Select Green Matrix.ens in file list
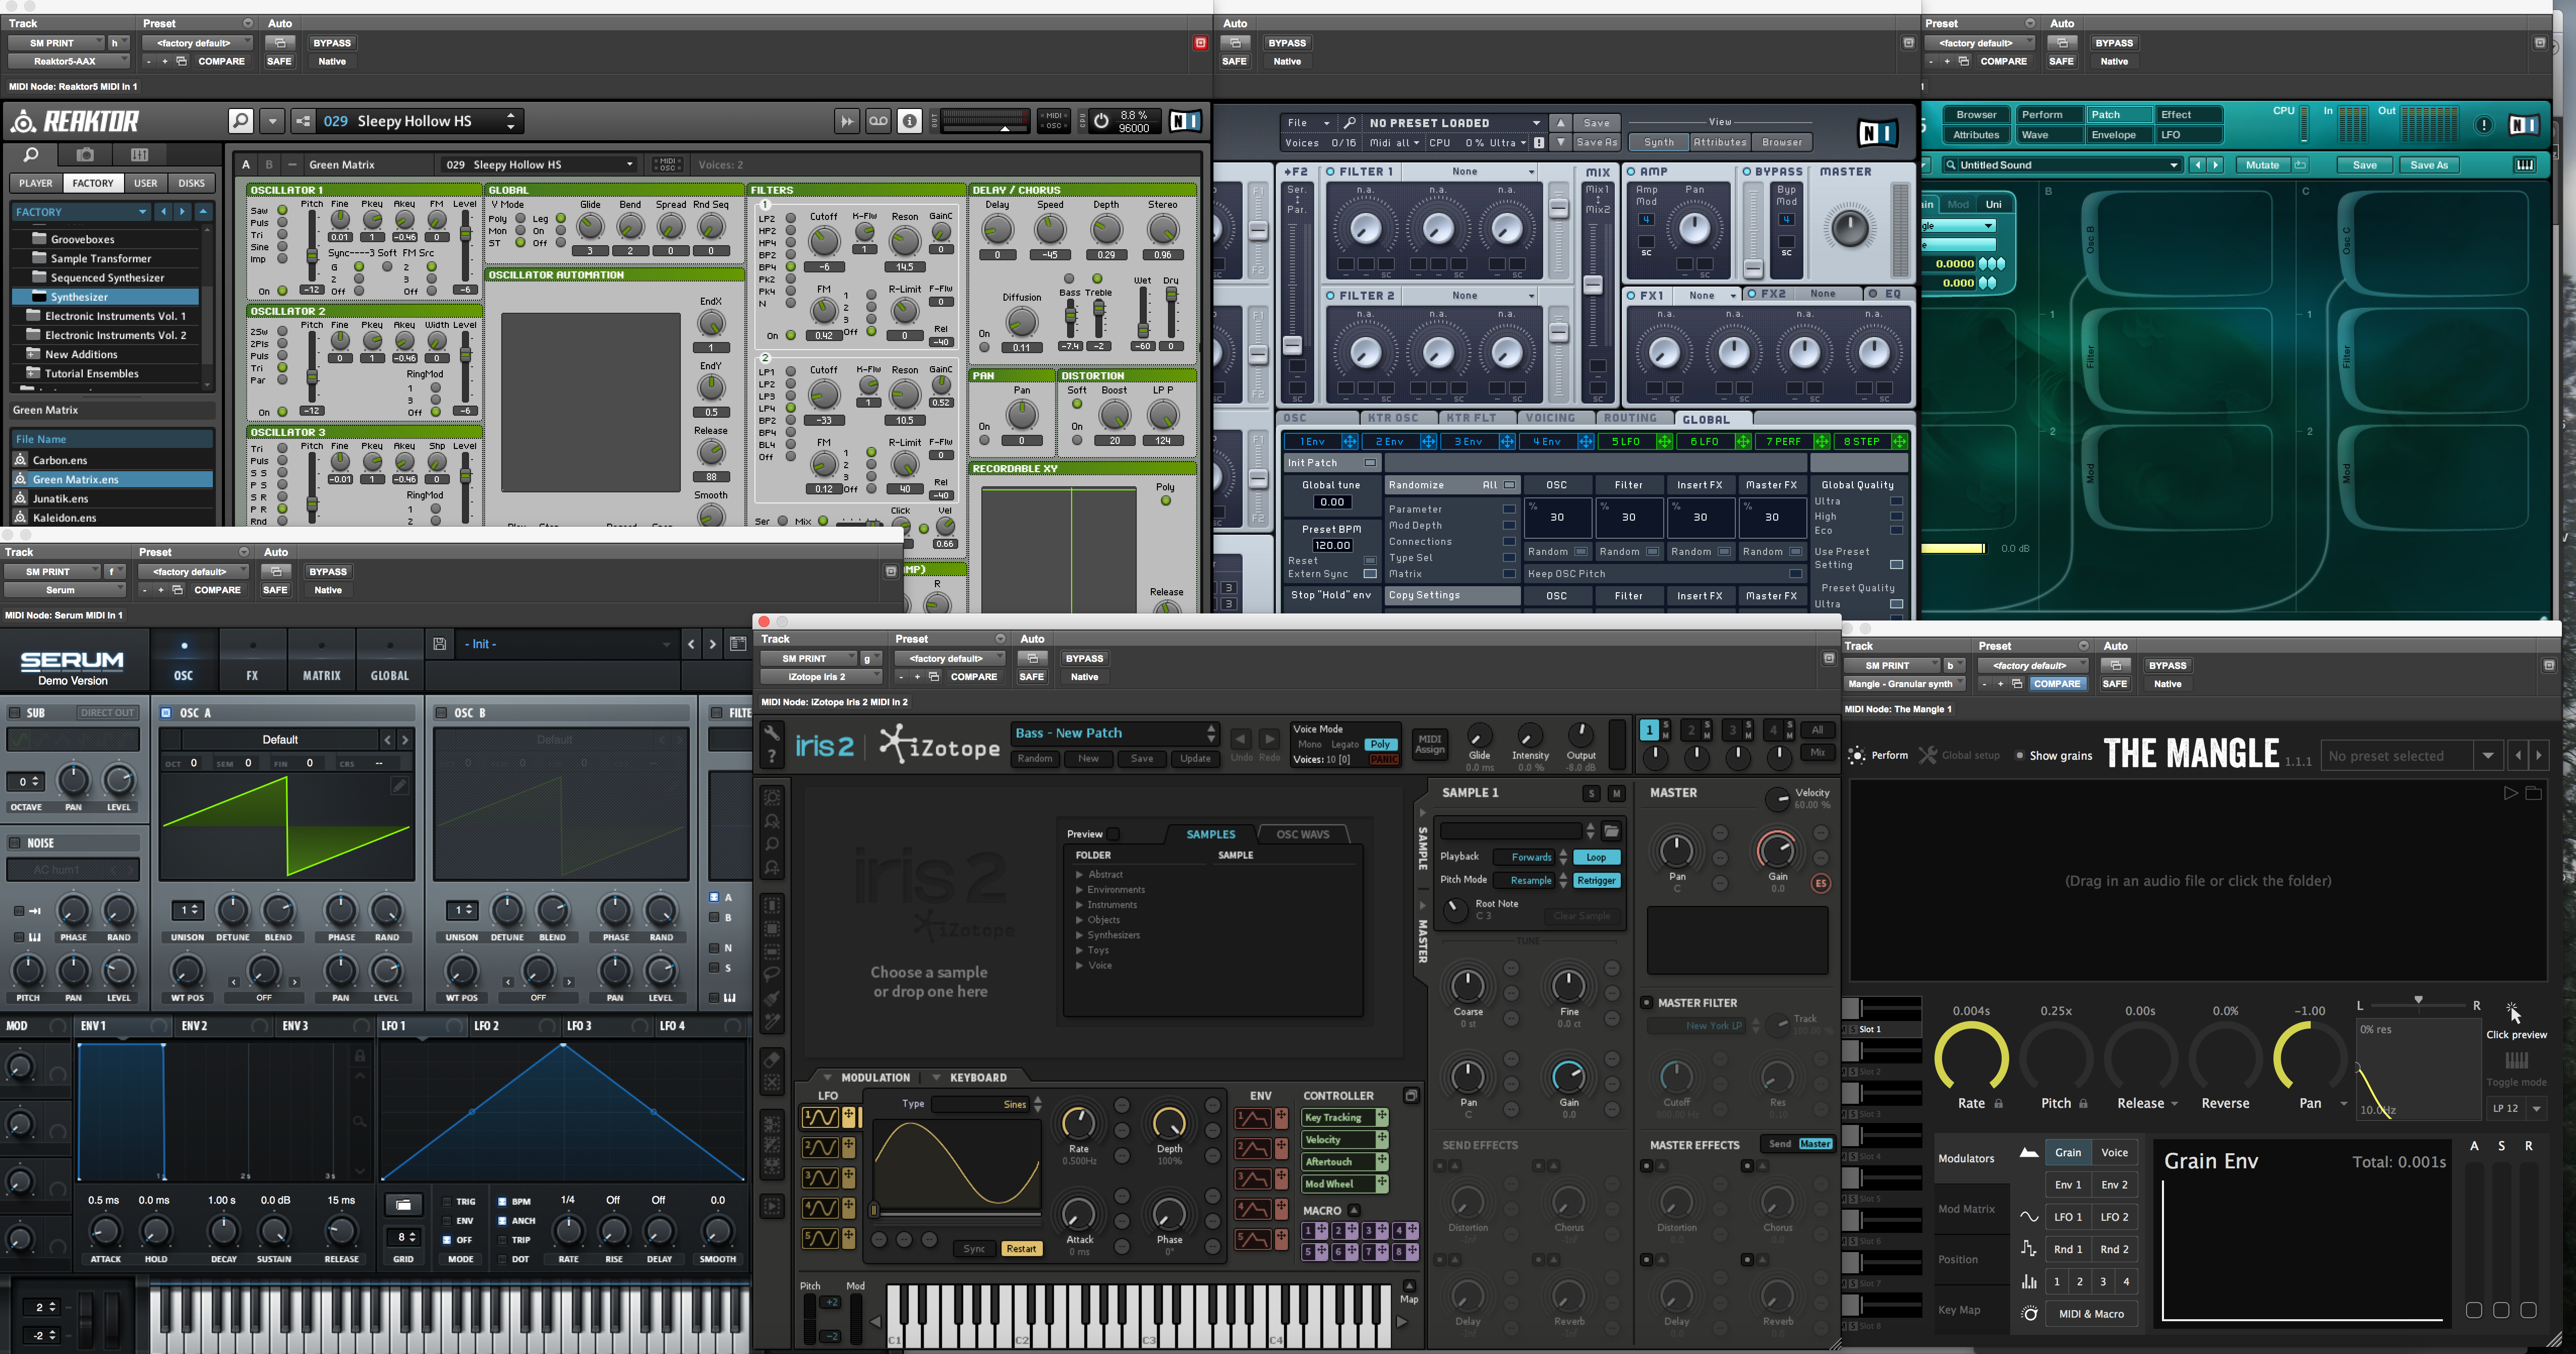Image resolution: width=2576 pixels, height=1354 pixels. 75,479
